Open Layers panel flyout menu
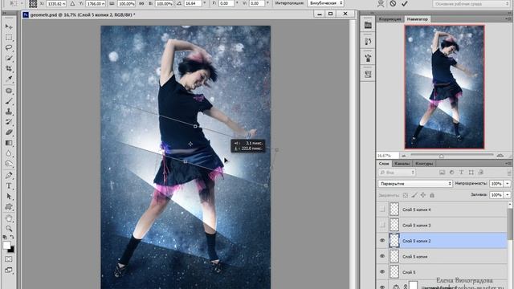Screen dimensions: 514x289 tap(508, 163)
